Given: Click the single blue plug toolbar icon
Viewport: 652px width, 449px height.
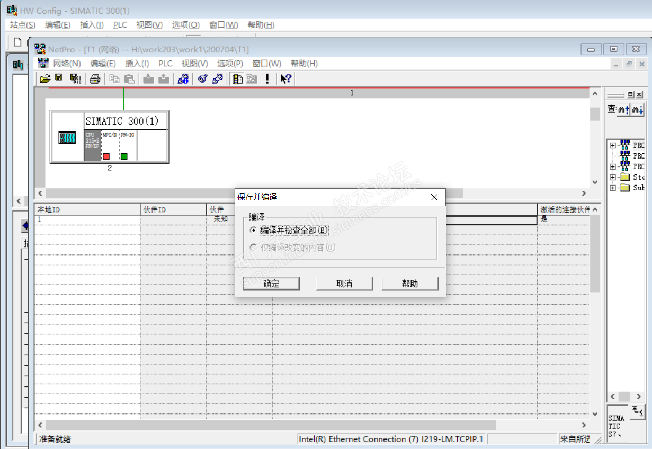Looking at the screenshot, I should tap(202, 79).
